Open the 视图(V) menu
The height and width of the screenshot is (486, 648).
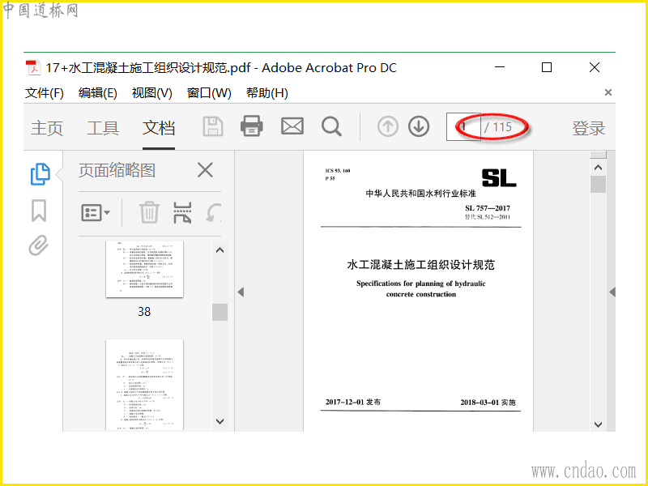pos(151,93)
